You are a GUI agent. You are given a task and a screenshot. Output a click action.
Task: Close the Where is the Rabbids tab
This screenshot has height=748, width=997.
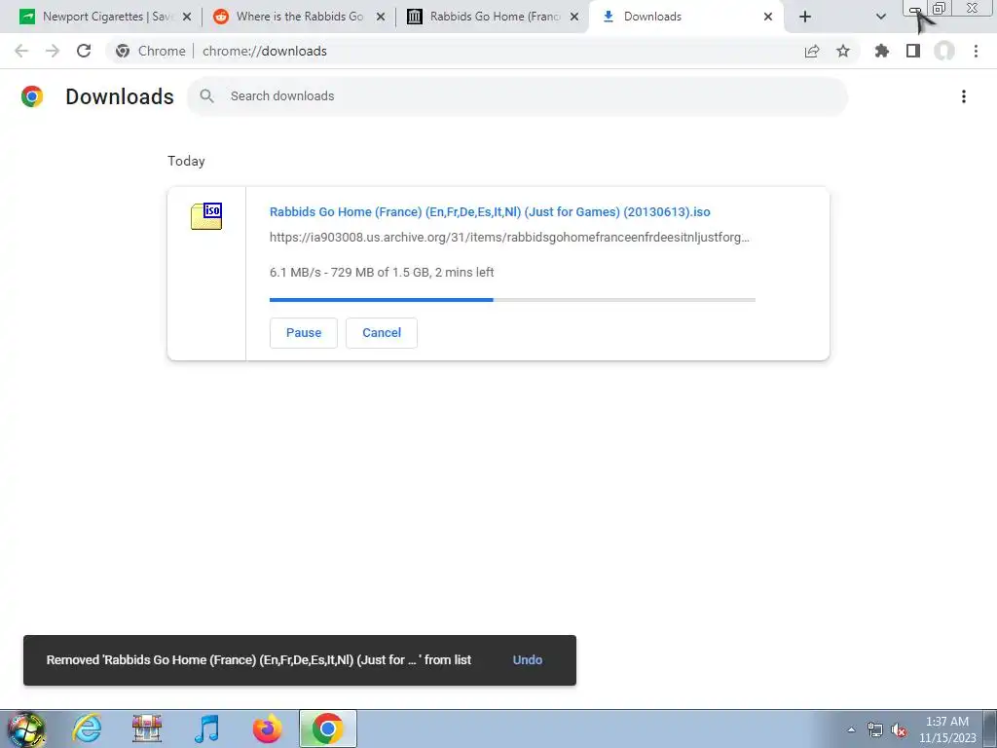click(x=381, y=17)
